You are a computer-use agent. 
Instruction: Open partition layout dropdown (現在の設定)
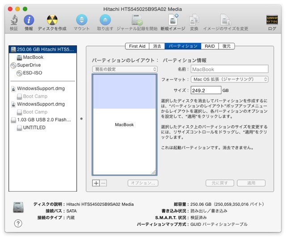point(125,69)
